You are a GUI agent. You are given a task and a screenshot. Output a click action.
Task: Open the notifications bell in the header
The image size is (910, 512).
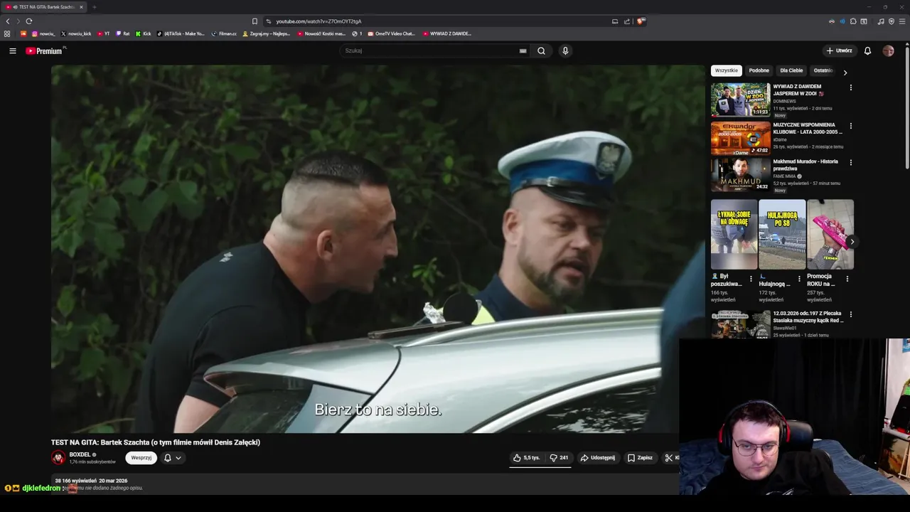pos(867,50)
